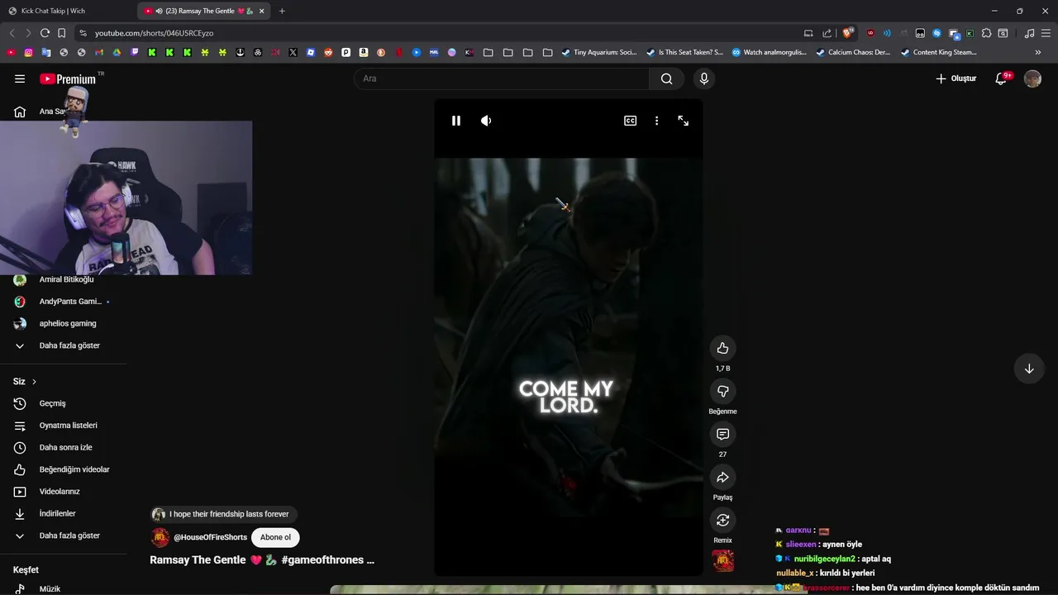Viewport: 1058px width, 595px height.
Task: Open the Gmail bookmark icon
Action: click(99, 52)
